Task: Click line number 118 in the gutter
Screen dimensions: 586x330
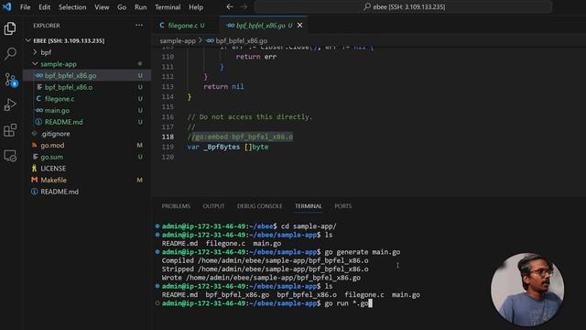Action: click(x=168, y=137)
